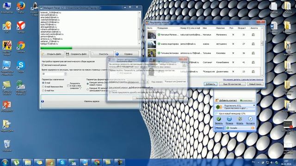
Task: Click the photo thumbnail of Татьяна Антонова
Action: pyautogui.click(x=152, y=53)
